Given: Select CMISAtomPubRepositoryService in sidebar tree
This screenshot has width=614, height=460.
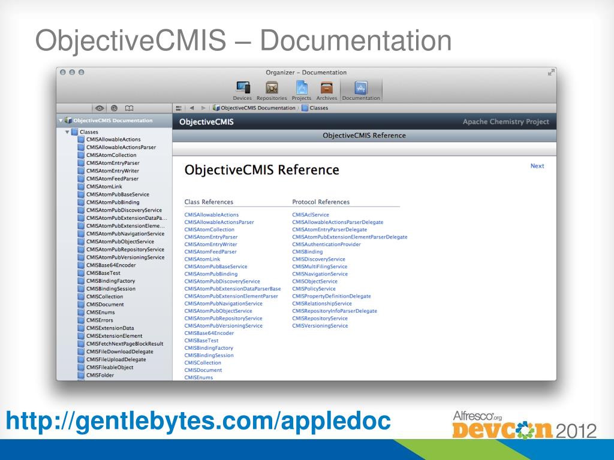Looking at the screenshot, I should pos(121,250).
